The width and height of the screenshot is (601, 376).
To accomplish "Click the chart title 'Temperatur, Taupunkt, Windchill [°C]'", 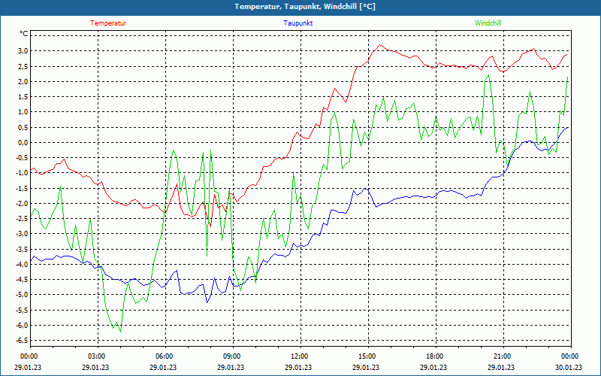I will coord(305,7).
